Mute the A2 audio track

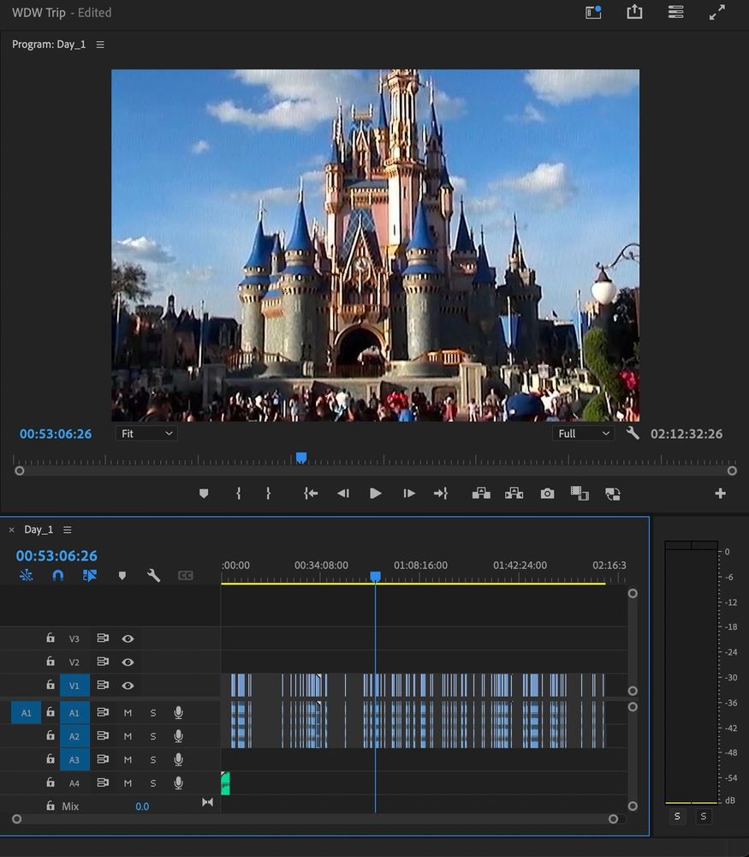pos(128,736)
